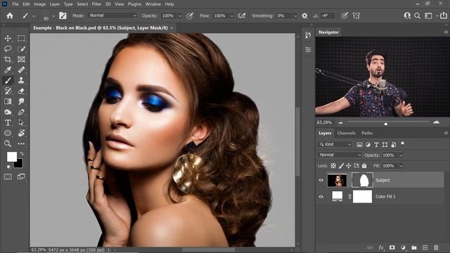This screenshot has height=253, width=450.
Task: Toggle symmetry paint butterfly options
Action: pos(356,15)
